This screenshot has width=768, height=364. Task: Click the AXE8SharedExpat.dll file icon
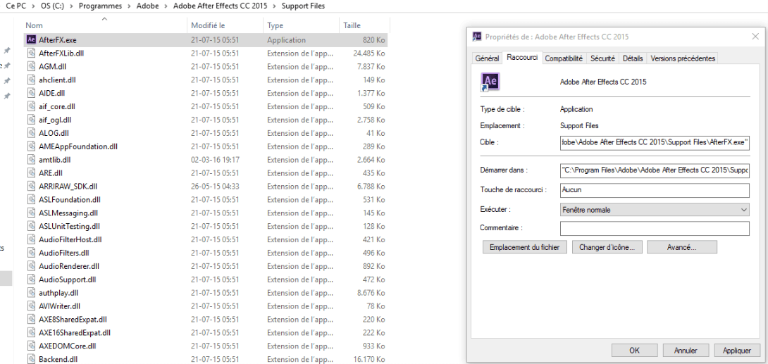(x=31, y=320)
